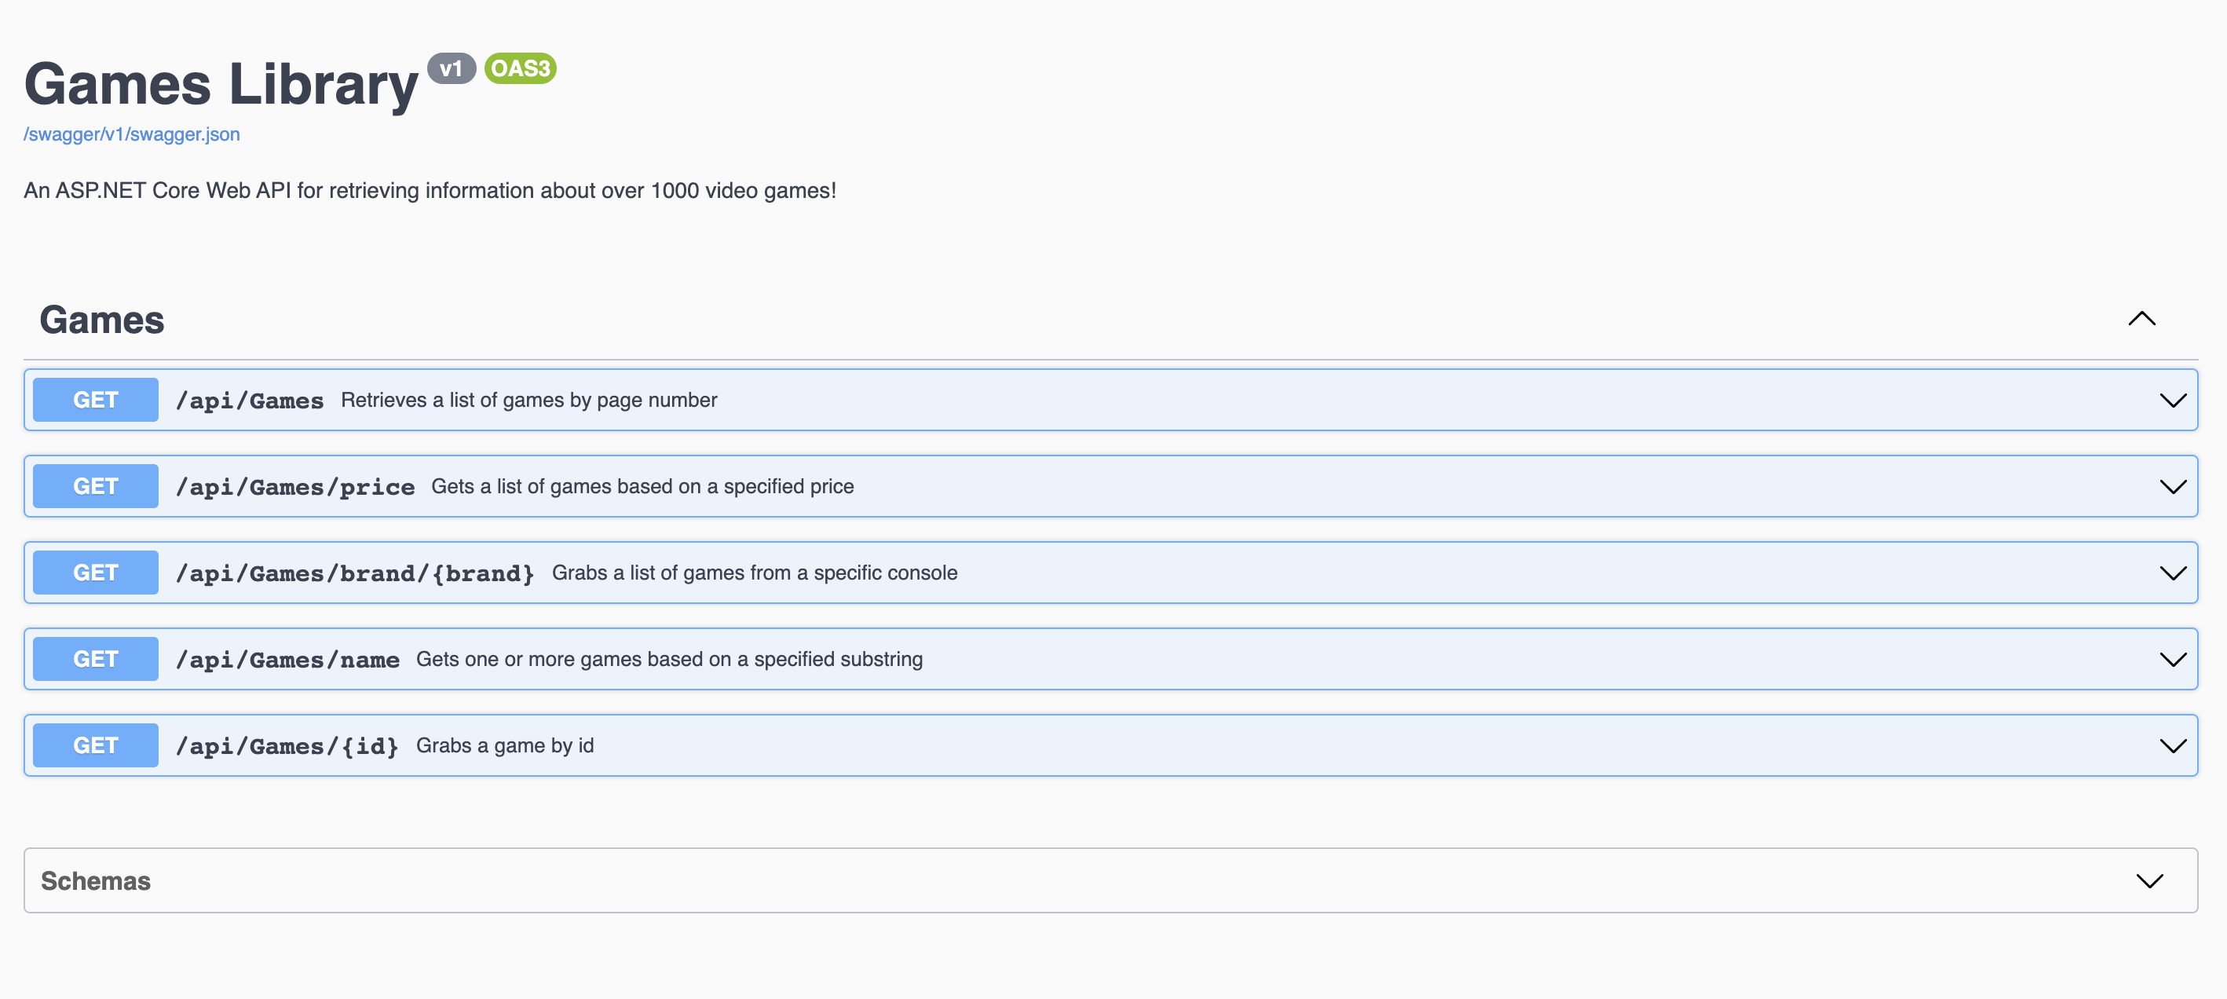Click the v1 version badge
The width and height of the screenshot is (2227, 999).
click(452, 69)
